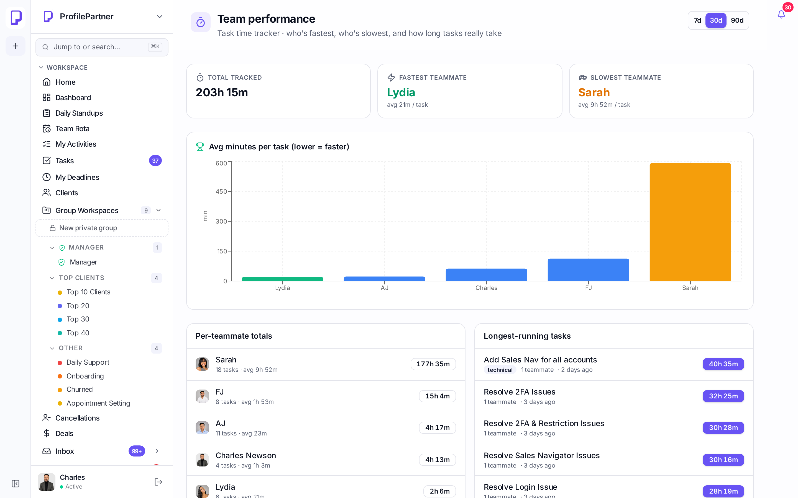This screenshot has width=798, height=498.
Task: Click Lydia's green bar in the chart
Action: pos(283,279)
